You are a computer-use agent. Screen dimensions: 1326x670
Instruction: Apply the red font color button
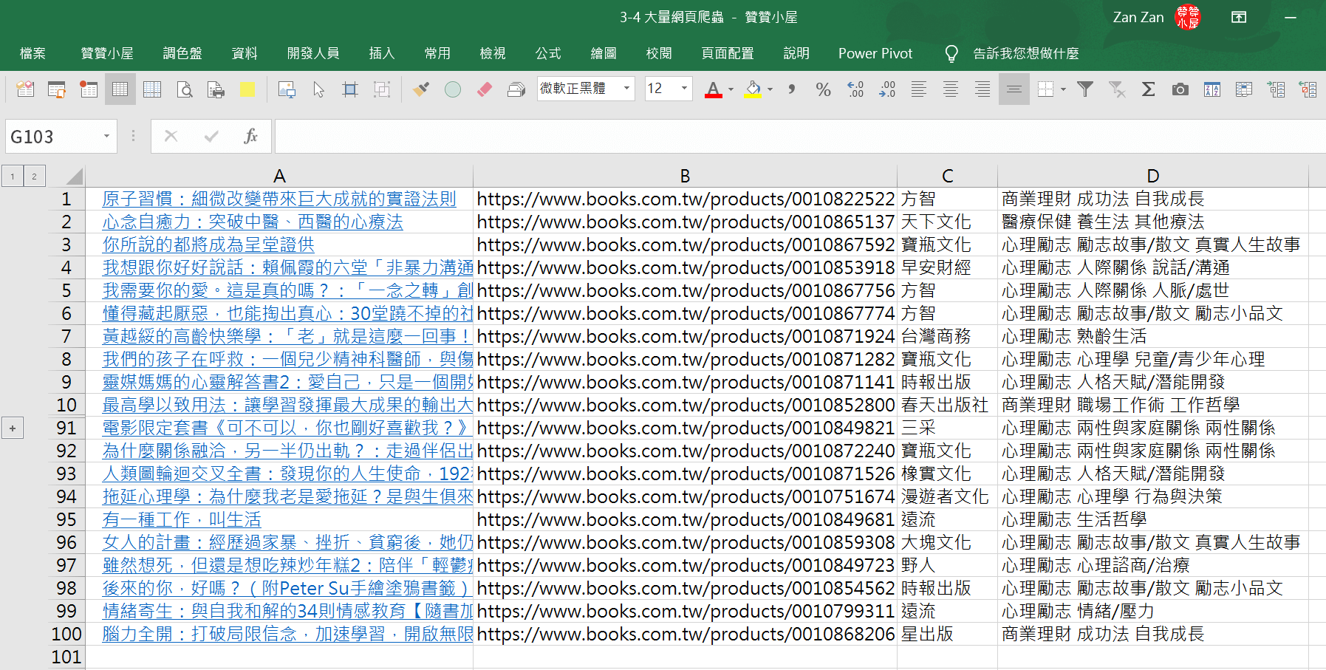[x=713, y=89]
